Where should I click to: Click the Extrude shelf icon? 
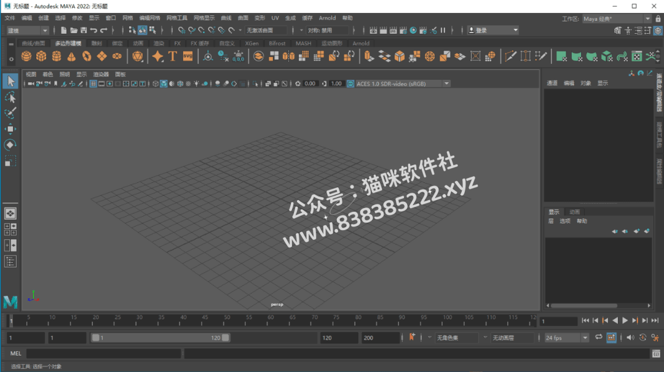[x=369, y=56]
